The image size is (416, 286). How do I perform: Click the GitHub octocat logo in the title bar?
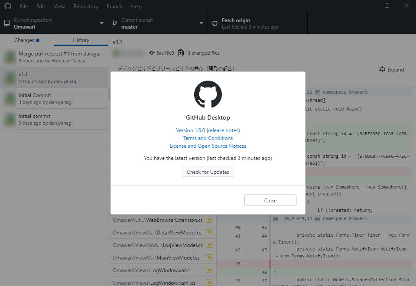pos(7,6)
